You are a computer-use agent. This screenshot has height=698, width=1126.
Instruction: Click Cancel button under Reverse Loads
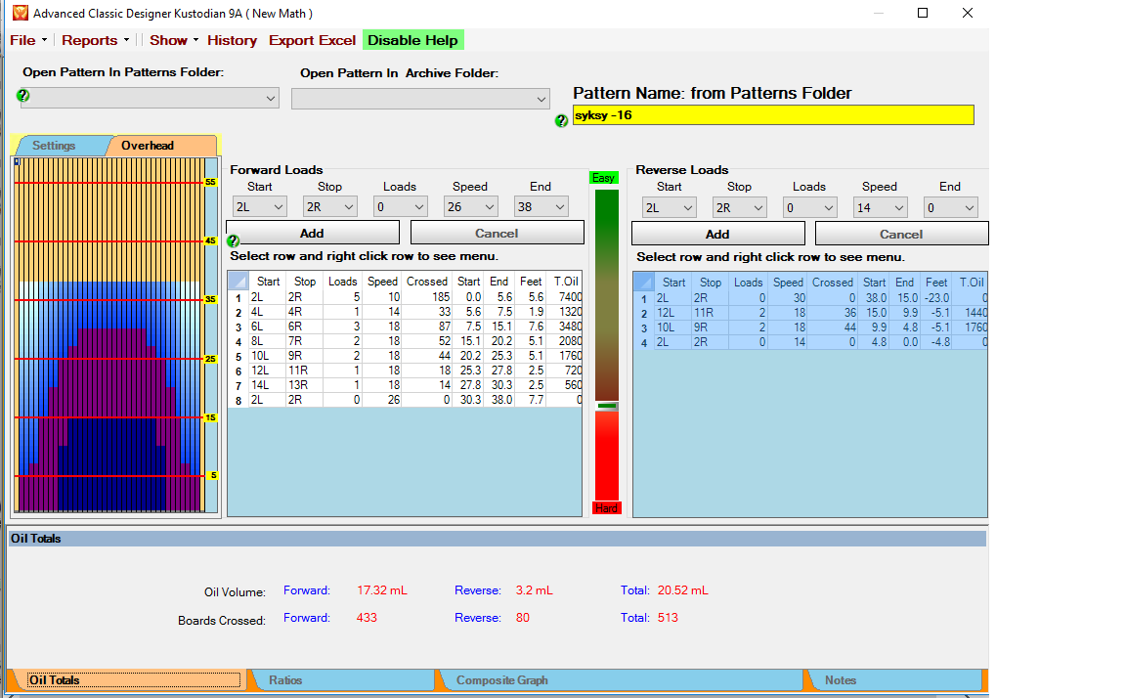coord(901,234)
